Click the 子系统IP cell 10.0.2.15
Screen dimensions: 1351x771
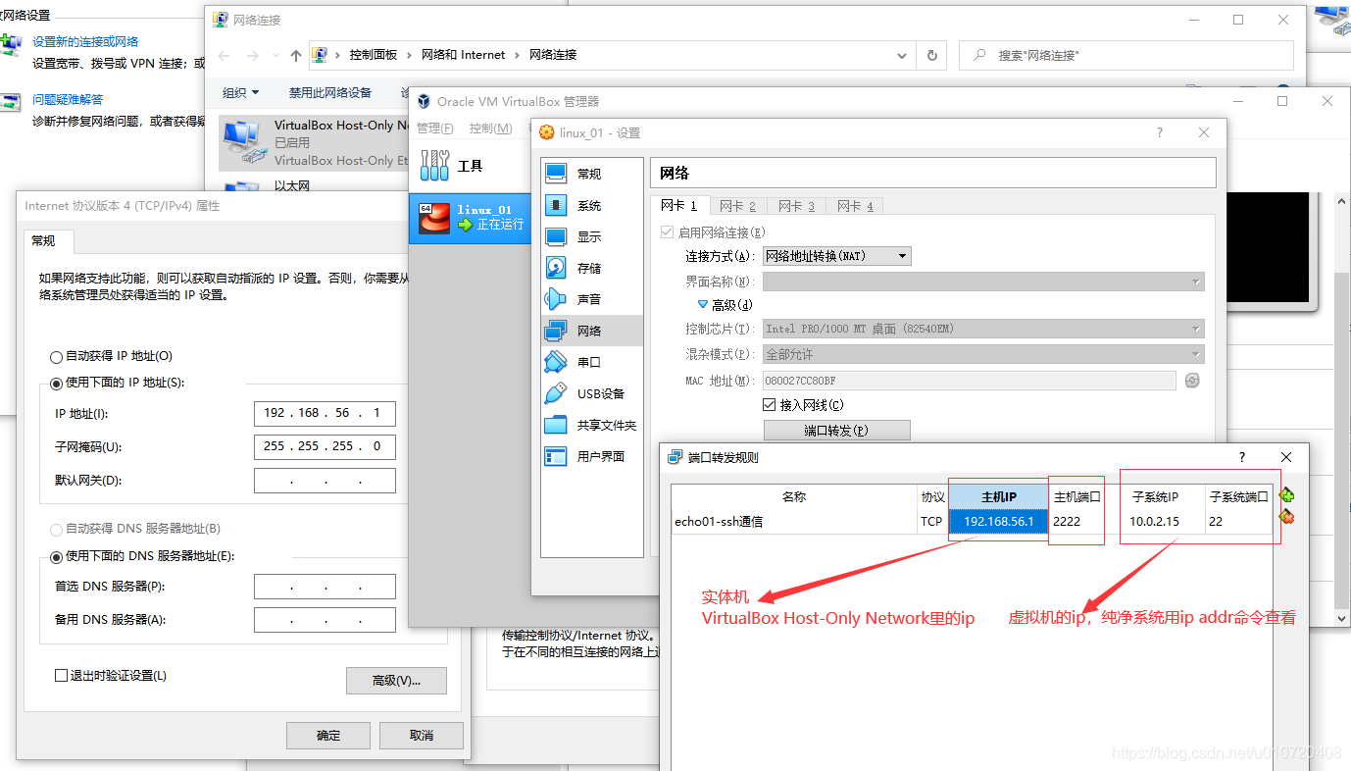[x=1162, y=522]
